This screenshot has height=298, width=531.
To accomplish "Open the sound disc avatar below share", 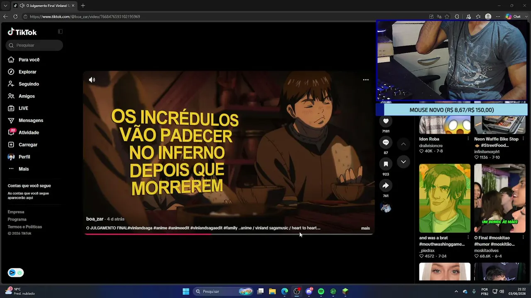I will coord(386,208).
